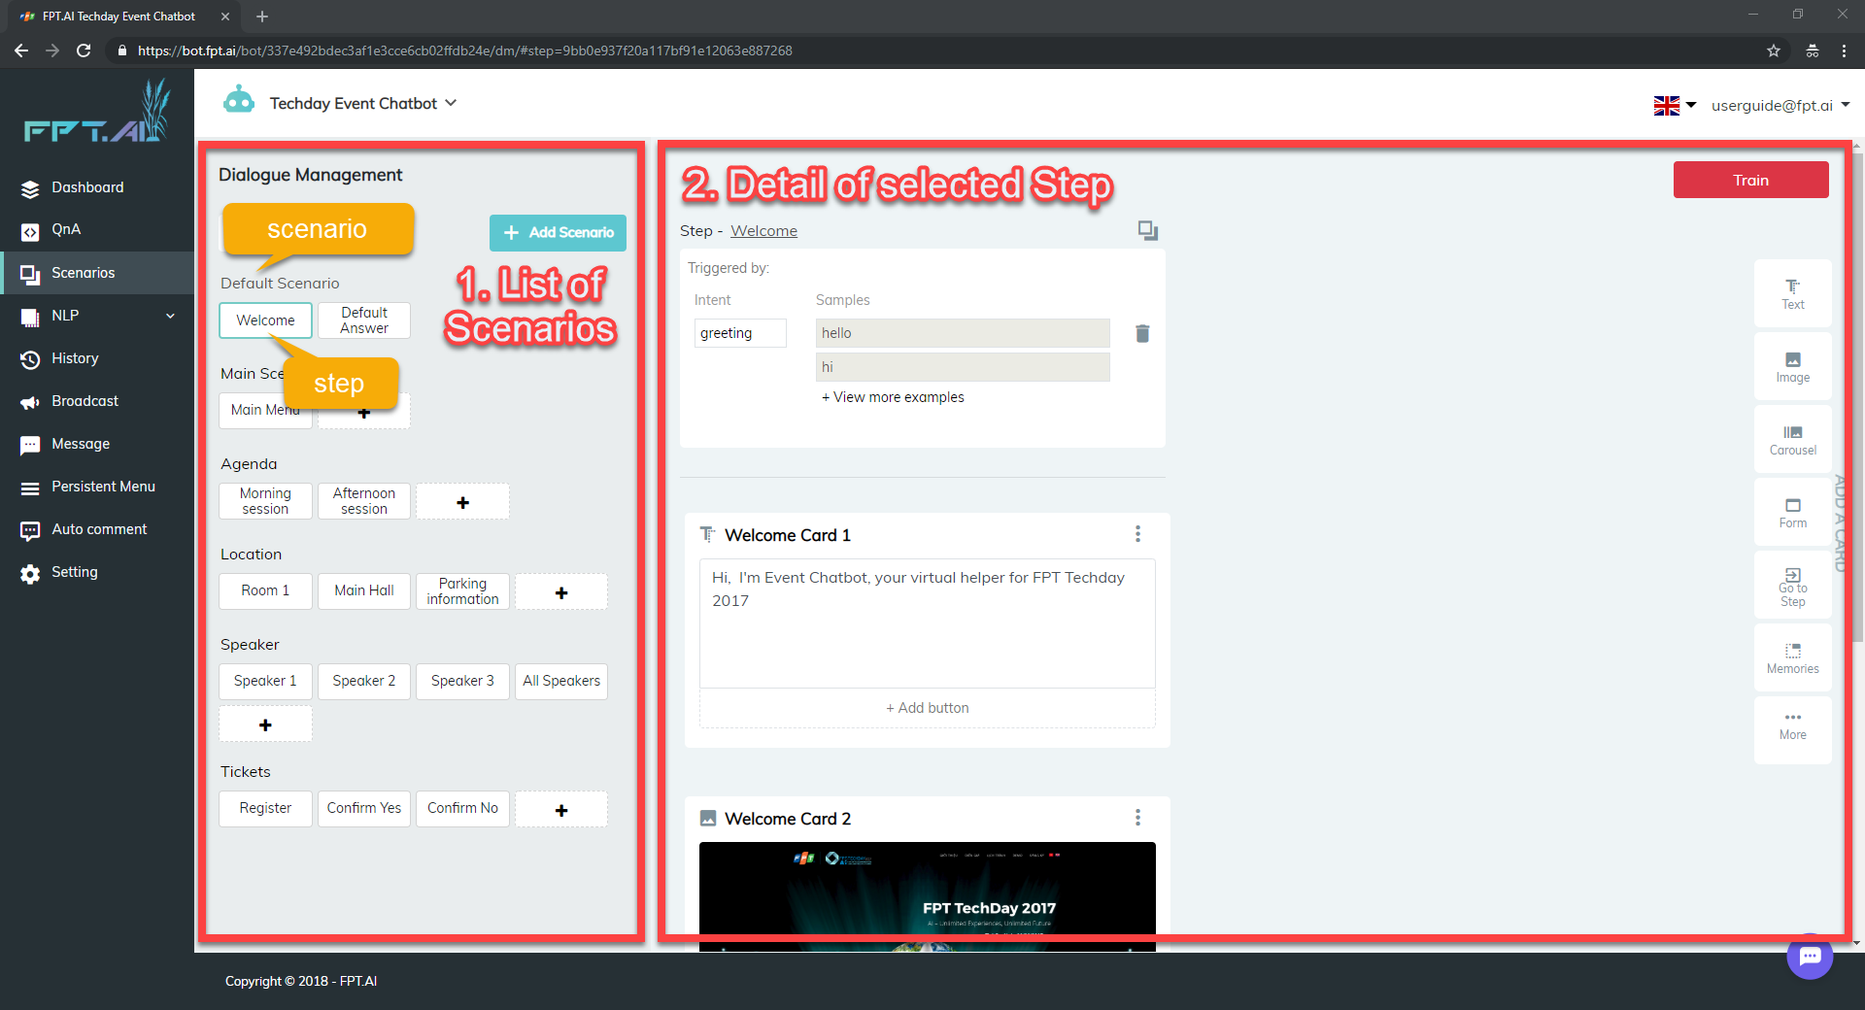1865x1010 pixels.
Task: Select the Main Hall step
Action: pyautogui.click(x=364, y=590)
